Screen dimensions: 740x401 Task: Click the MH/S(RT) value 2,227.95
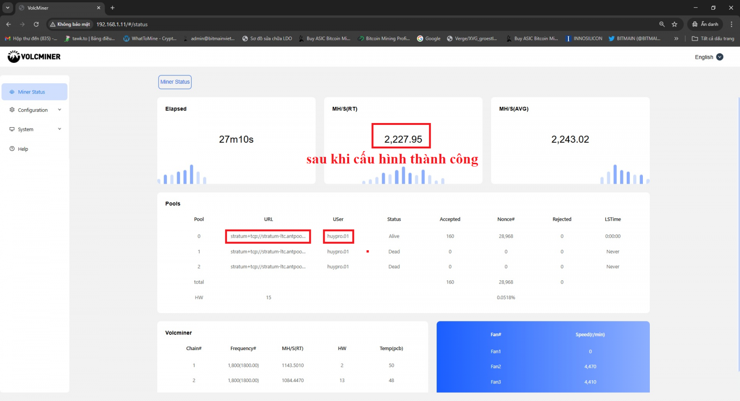tap(403, 139)
